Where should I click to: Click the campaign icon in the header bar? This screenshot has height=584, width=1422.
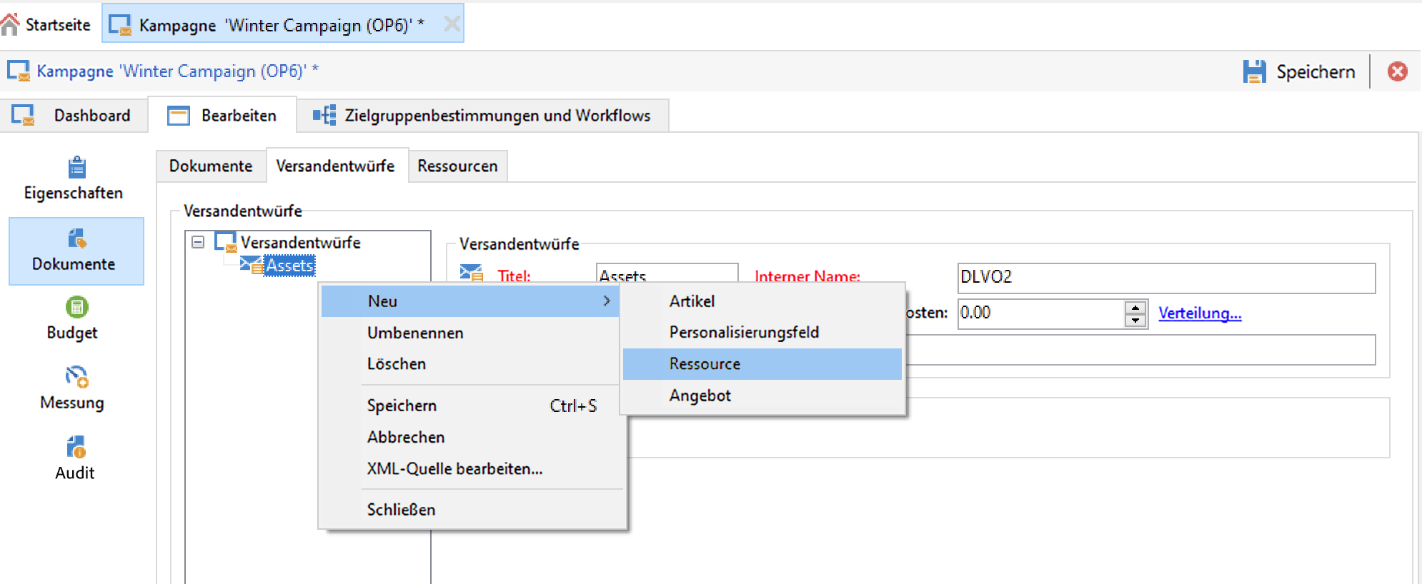(19, 71)
